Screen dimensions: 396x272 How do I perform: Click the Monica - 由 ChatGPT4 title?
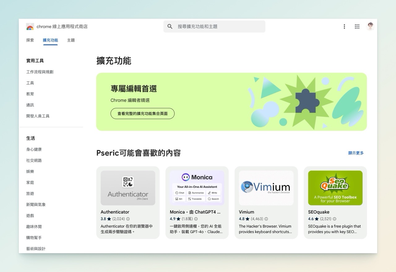tap(195, 212)
